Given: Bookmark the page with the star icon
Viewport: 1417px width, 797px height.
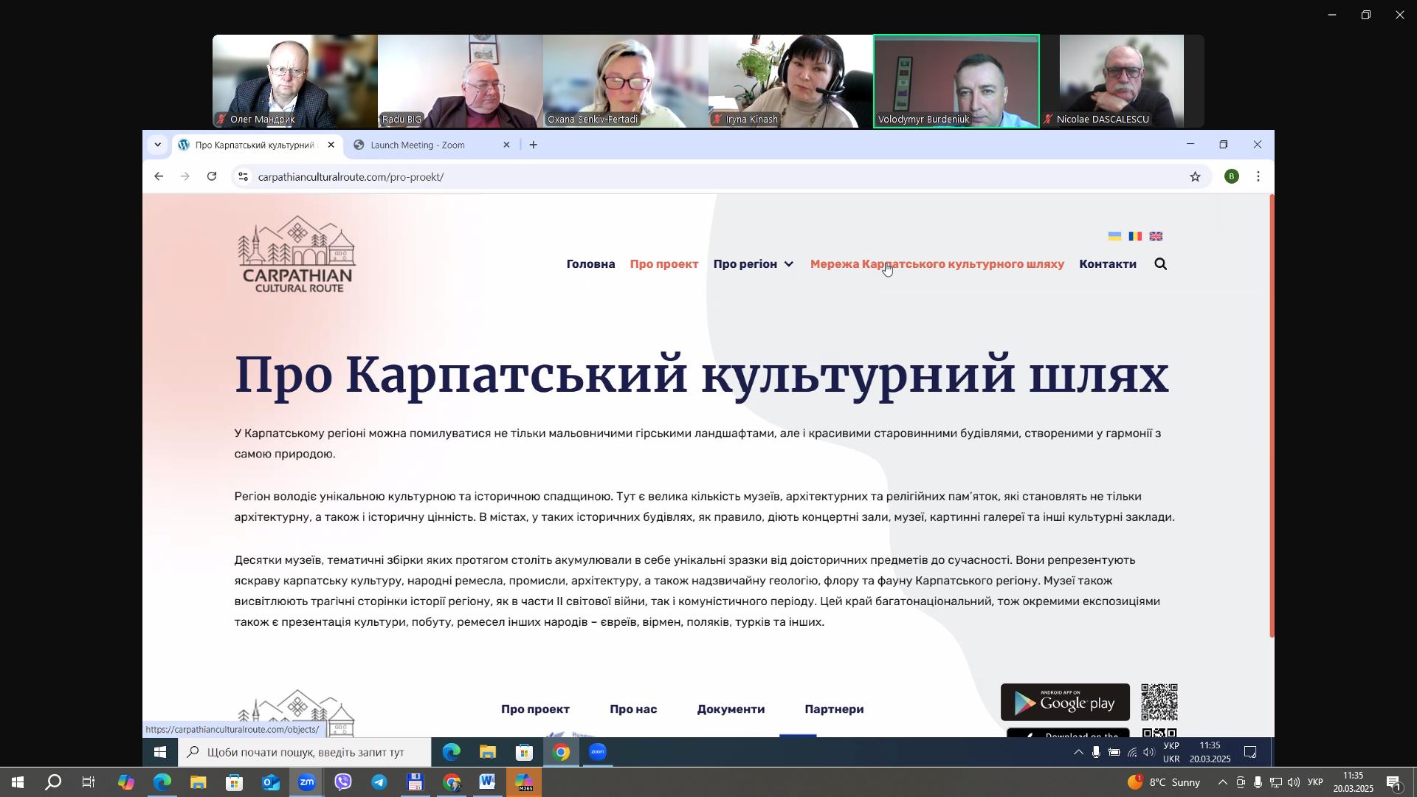Looking at the screenshot, I should [x=1196, y=176].
